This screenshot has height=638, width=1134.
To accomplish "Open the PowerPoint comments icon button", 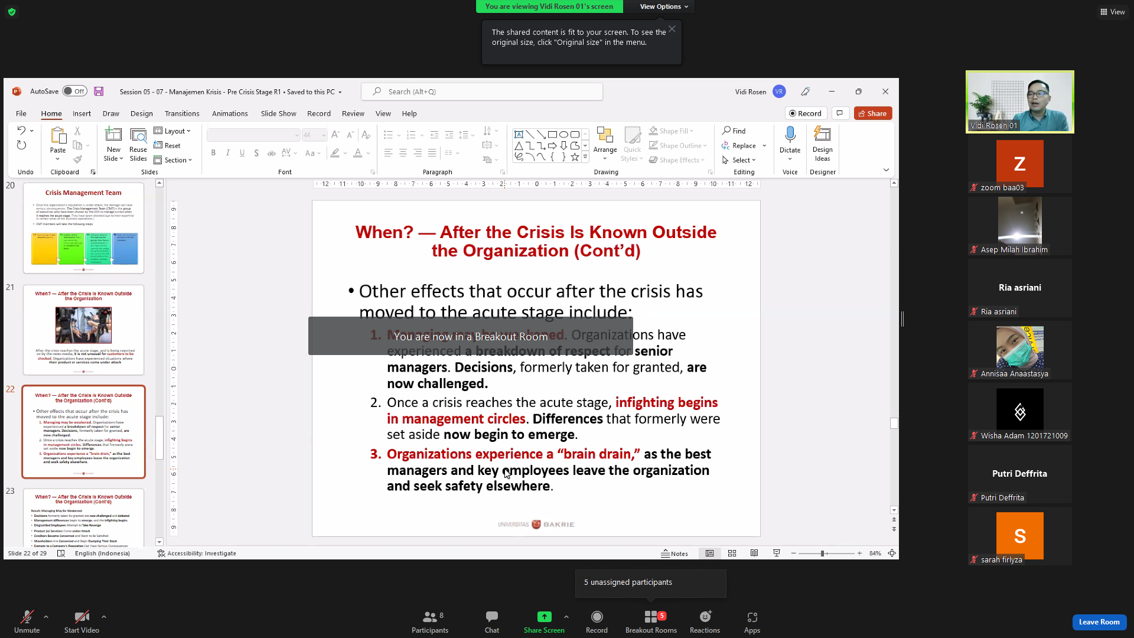I will (839, 113).
